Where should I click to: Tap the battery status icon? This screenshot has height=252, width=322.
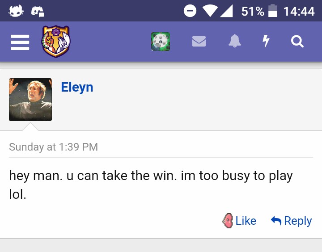(x=272, y=11)
